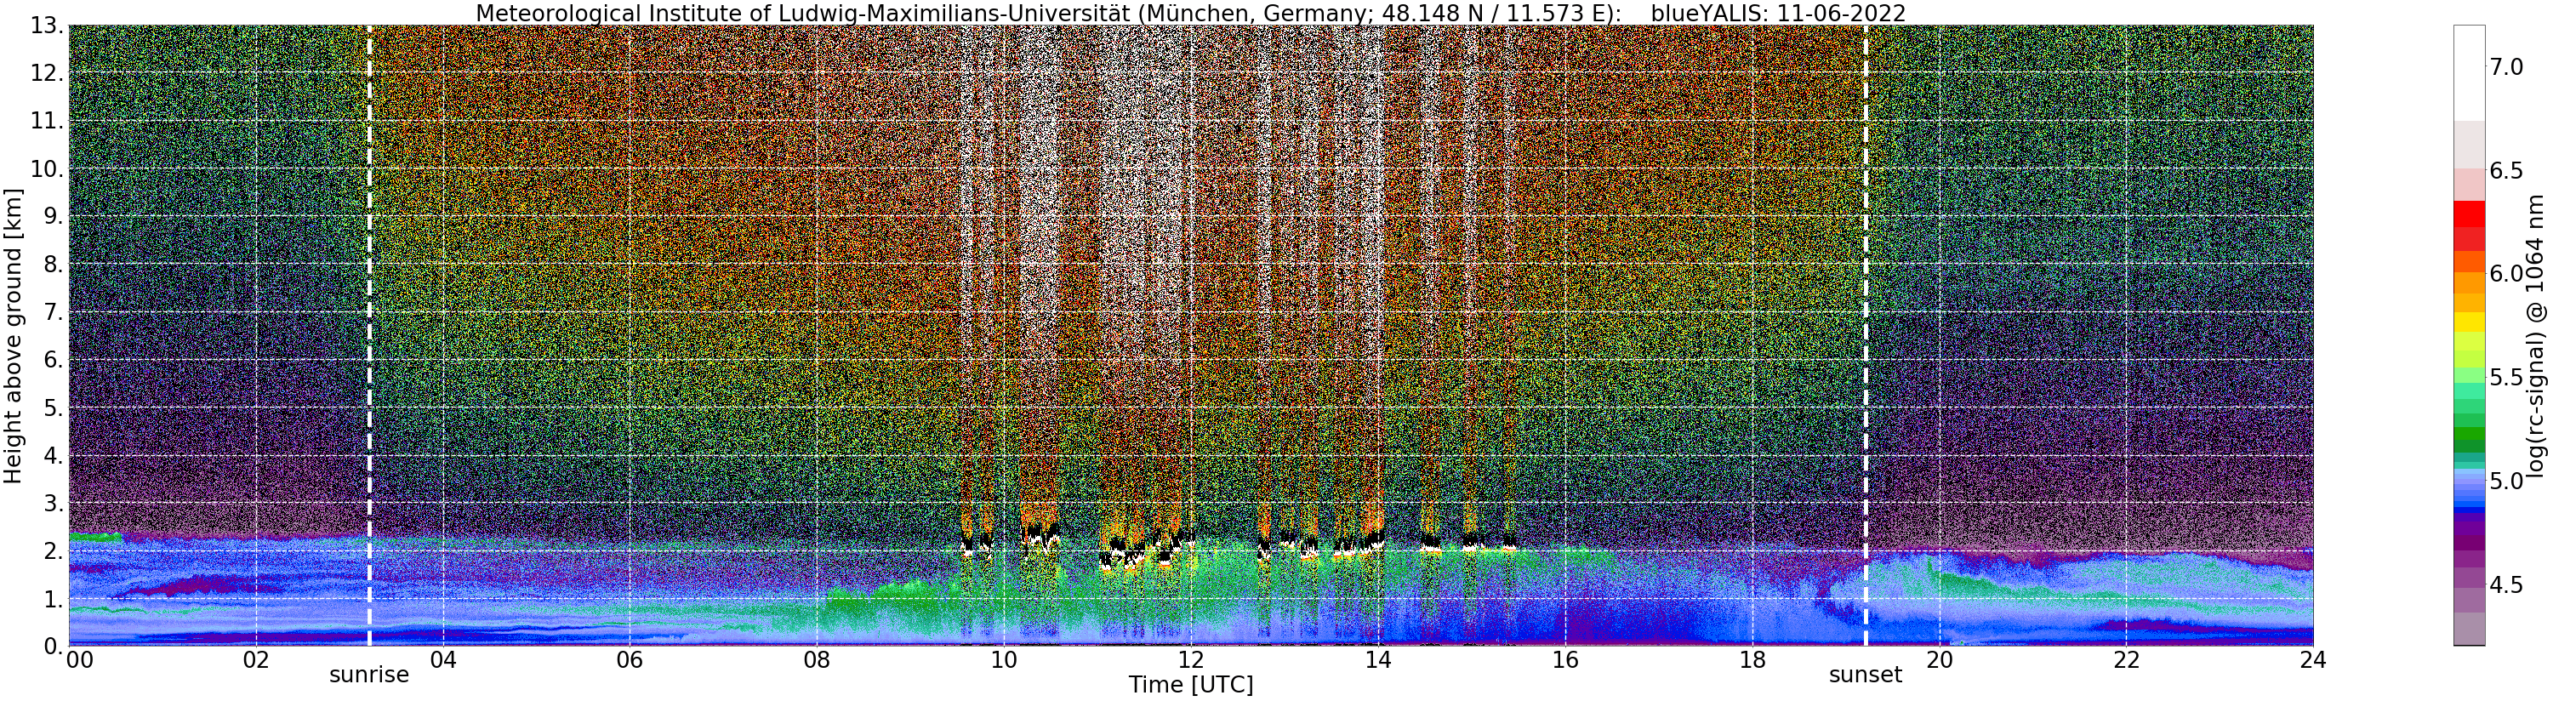Click the y-axis tick label '0.'

(x=54, y=646)
